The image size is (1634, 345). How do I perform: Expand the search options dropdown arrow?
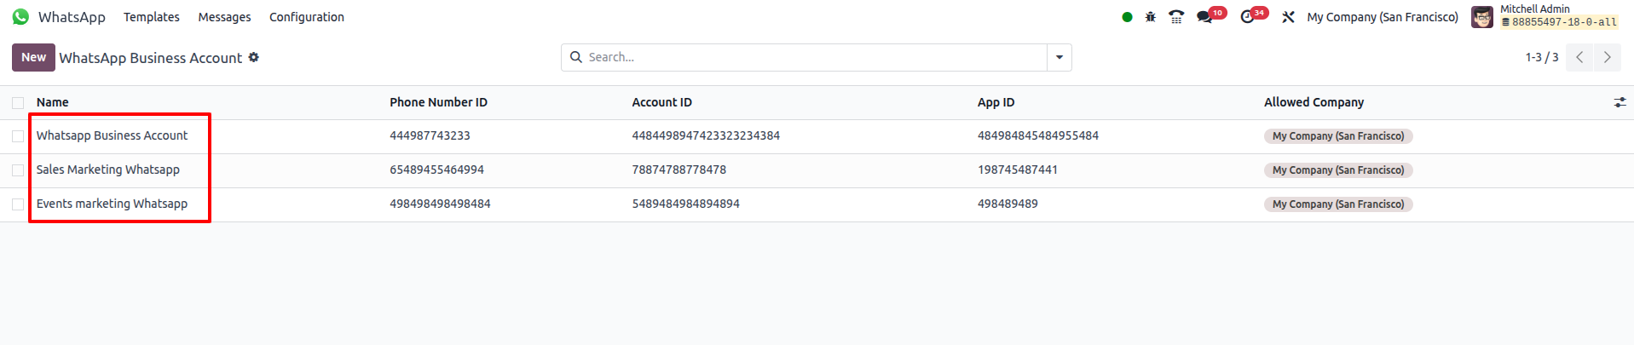[x=1059, y=57]
